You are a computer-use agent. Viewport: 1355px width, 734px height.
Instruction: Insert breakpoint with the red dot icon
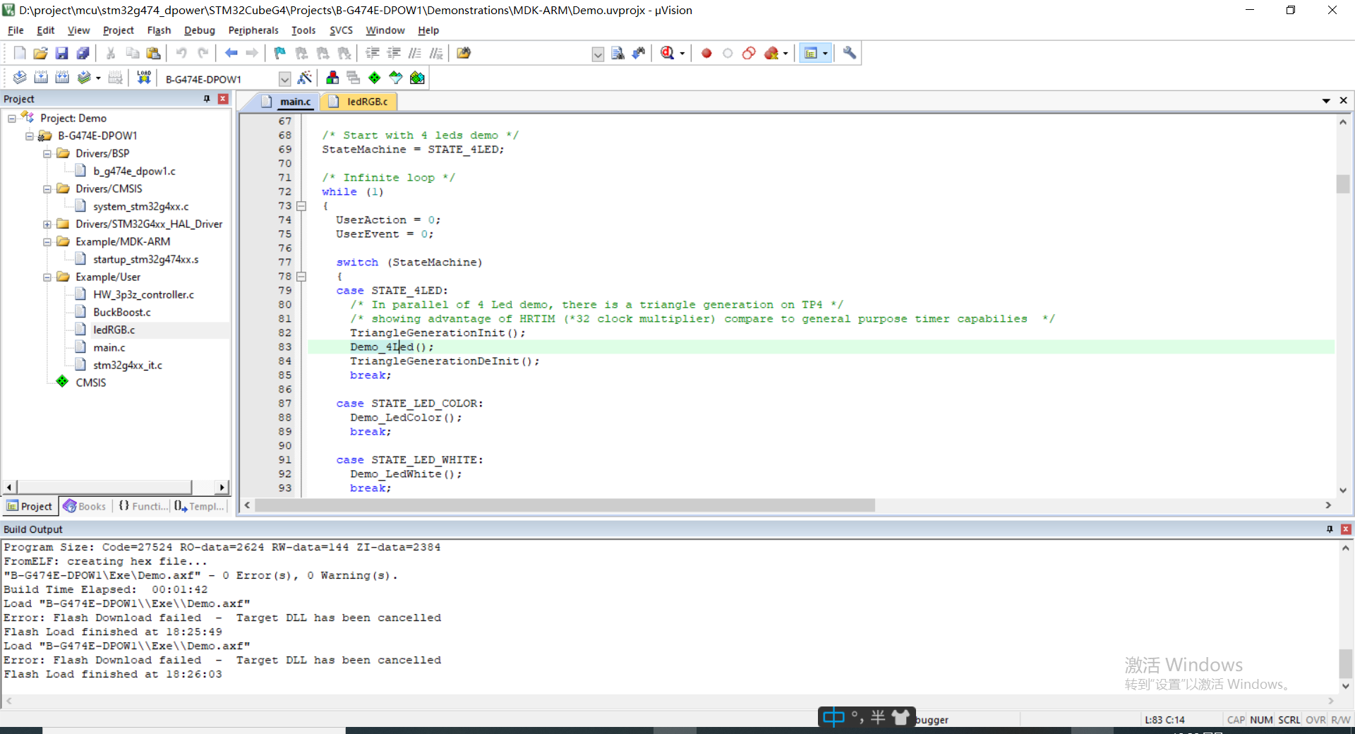[706, 53]
